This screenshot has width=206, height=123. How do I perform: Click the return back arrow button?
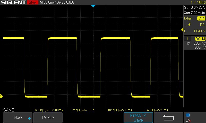pos(168,118)
